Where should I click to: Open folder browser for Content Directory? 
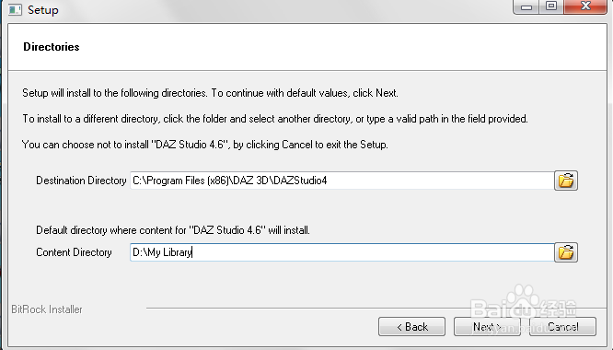tap(566, 252)
